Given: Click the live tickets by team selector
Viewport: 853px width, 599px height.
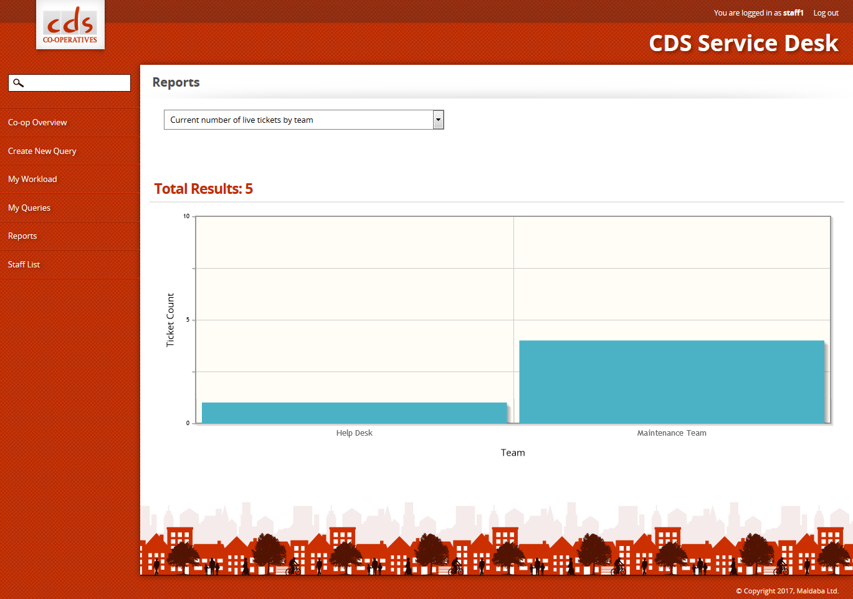Looking at the screenshot, I should [x=298, y=120].
